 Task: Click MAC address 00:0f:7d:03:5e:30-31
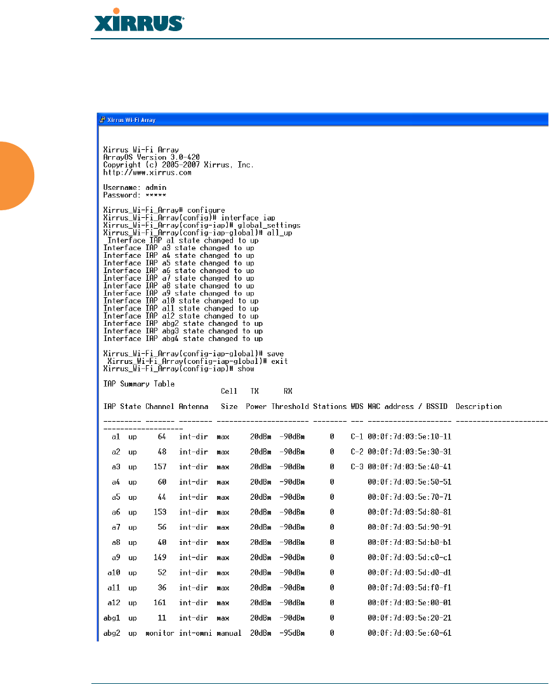pos(409,452)
